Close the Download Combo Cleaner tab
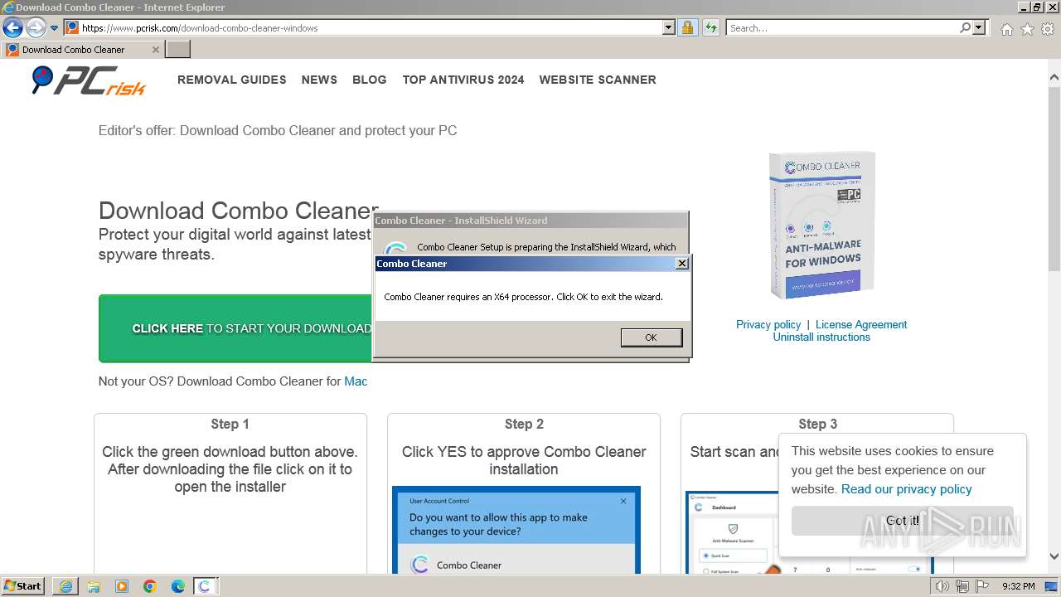Screen dimensions: 1061x597 tap(155, 50)
